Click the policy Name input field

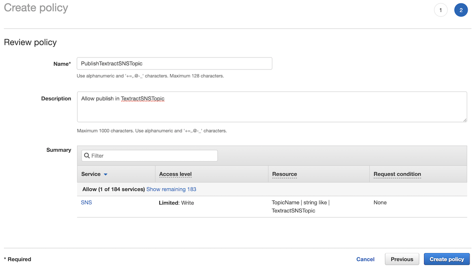[x=175, y=63]
